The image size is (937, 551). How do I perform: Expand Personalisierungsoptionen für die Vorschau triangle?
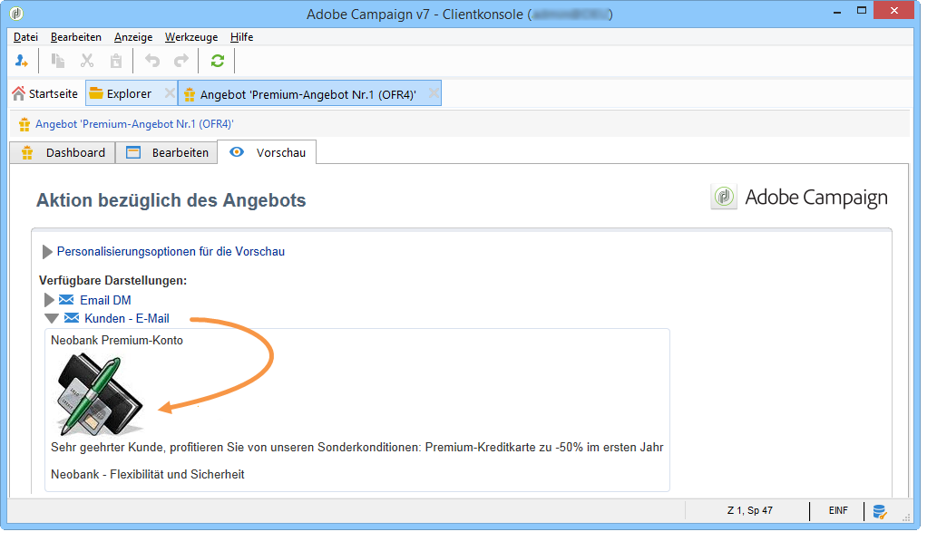pyautogui.click(x=47, y=252)
